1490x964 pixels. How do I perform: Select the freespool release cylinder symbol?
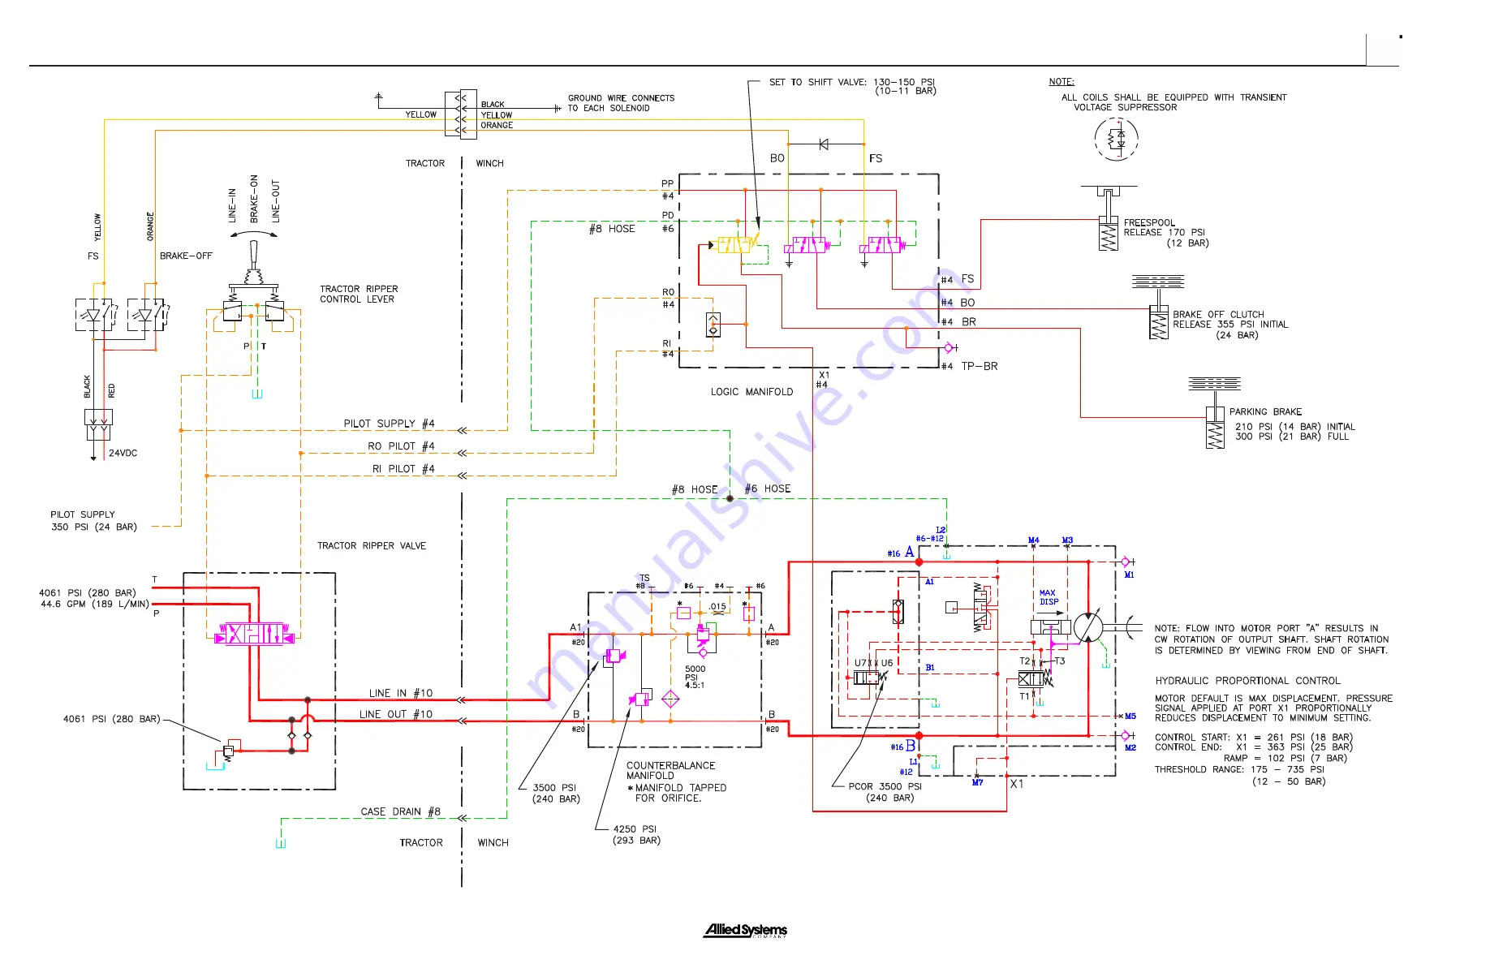coord(1109,218)
